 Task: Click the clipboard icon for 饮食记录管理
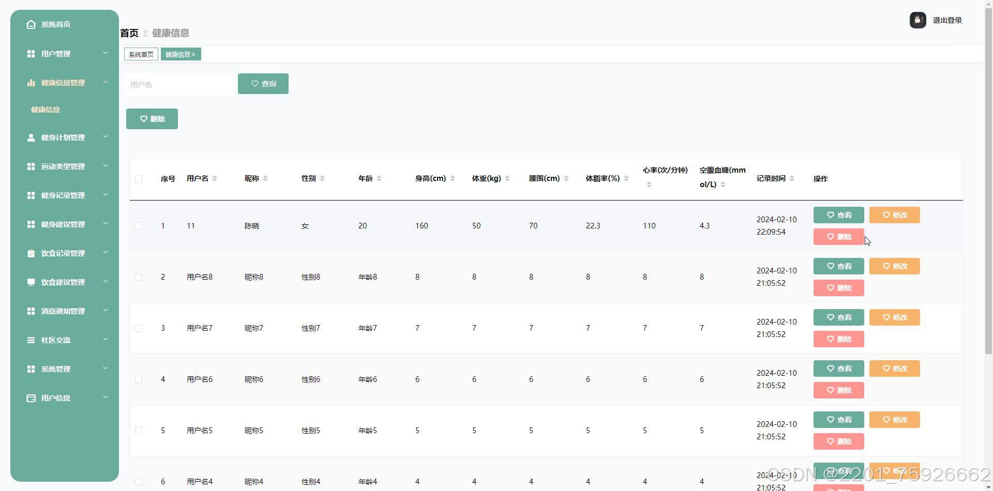tap(31, 253)
